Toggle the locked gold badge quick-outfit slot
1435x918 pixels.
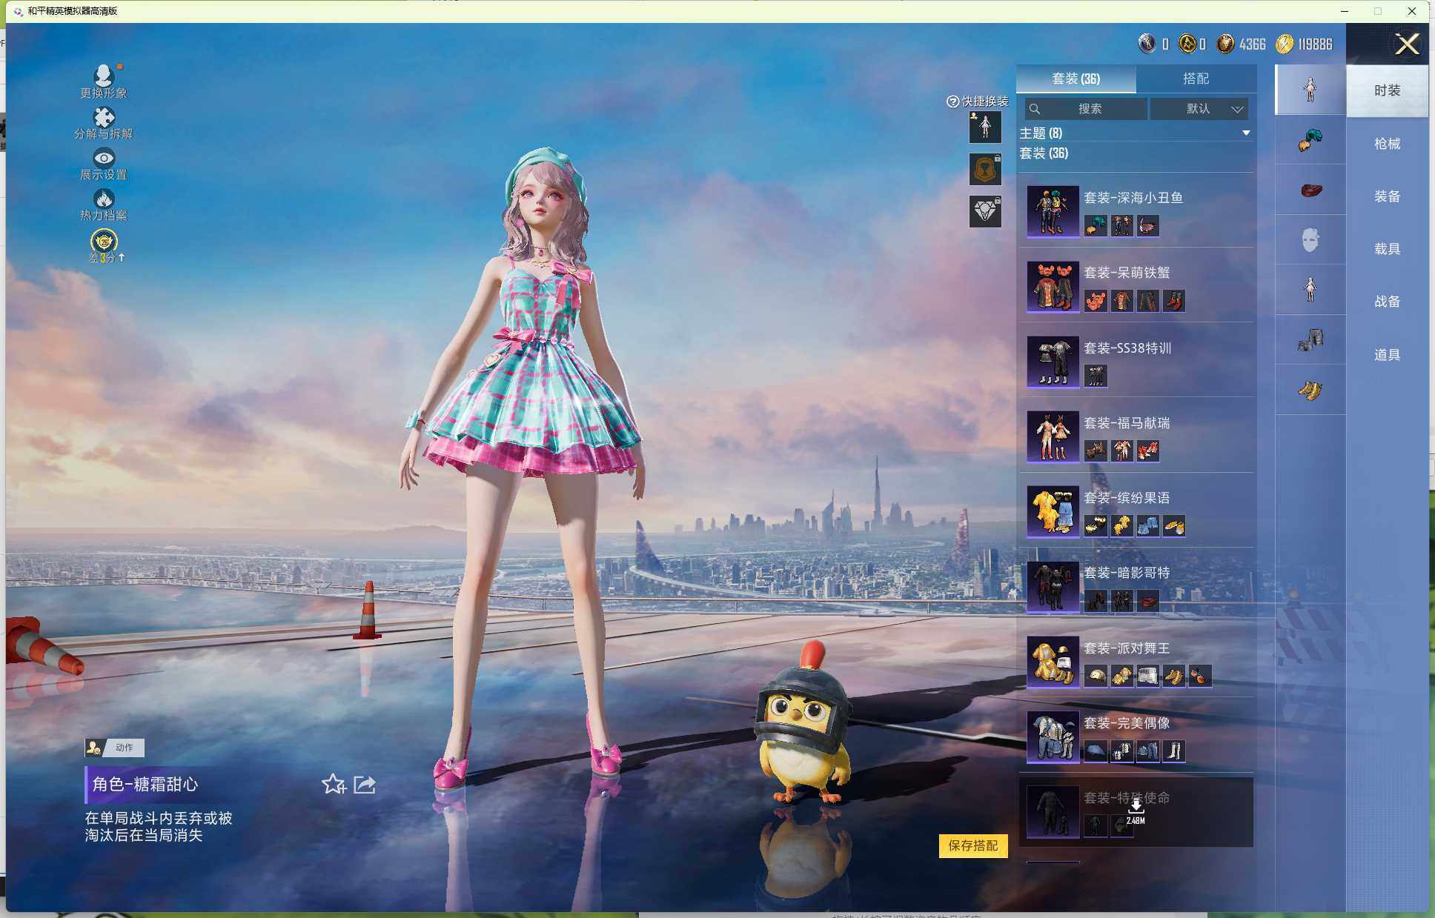[x=985, y=170]
